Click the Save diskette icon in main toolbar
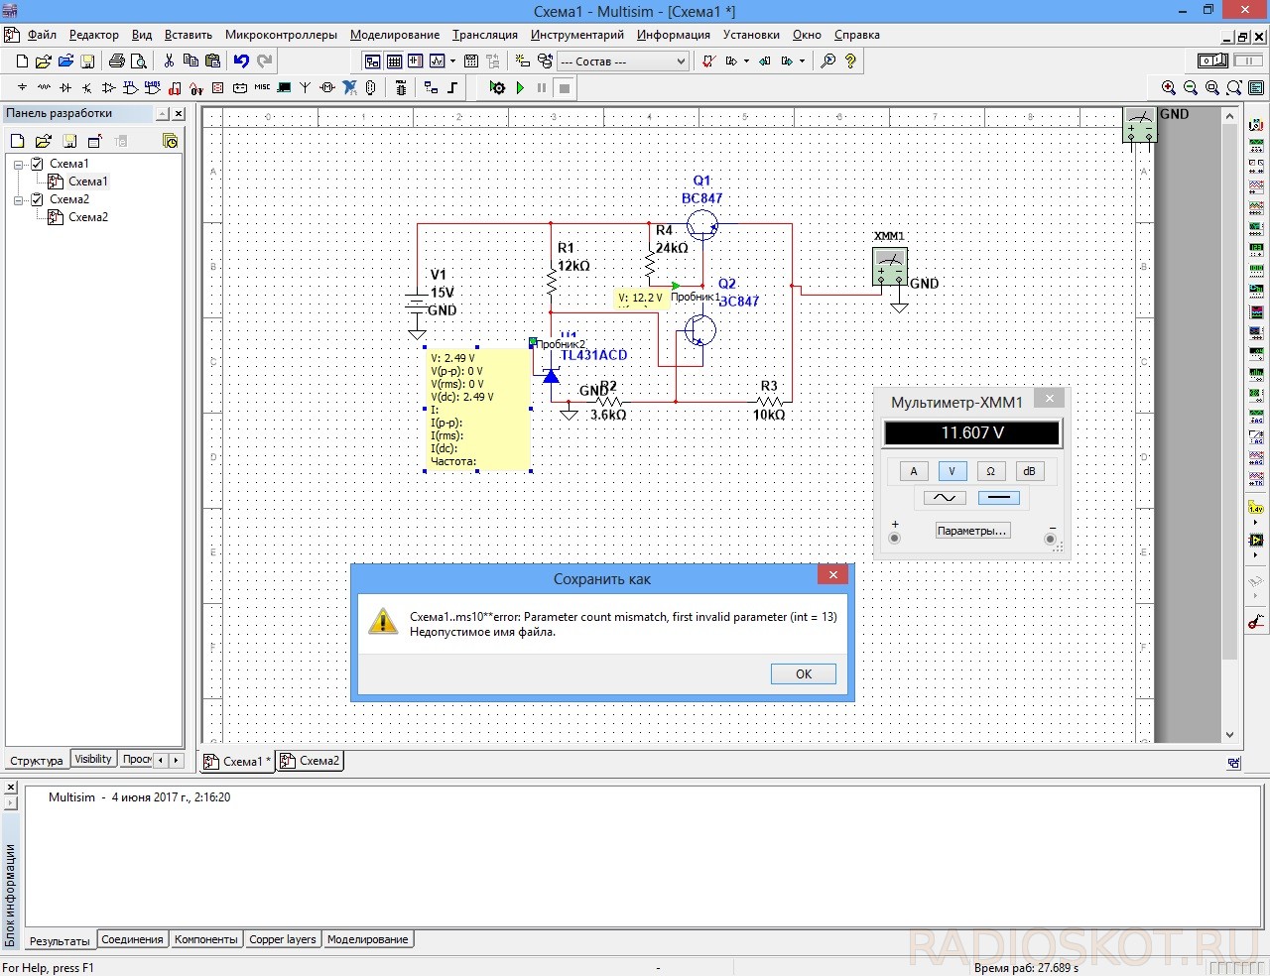Screen dimensions: 1270x976 tap(87, 61)
